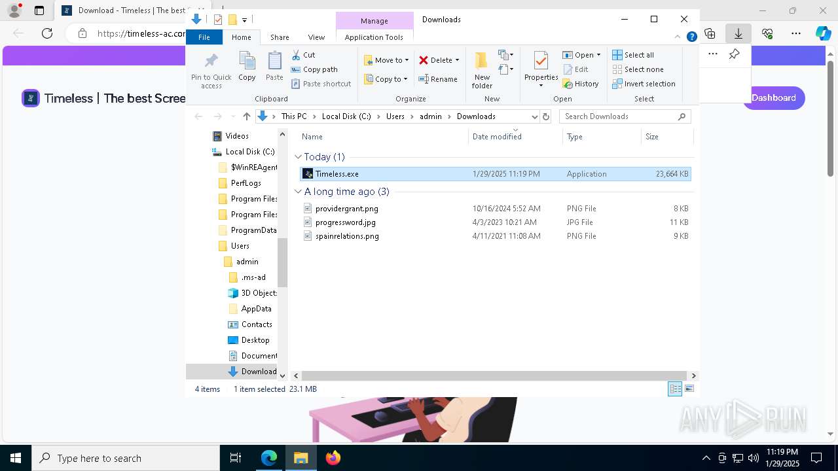Open the Share ribbon tab
838x471 pixels.
pos(280,37)
